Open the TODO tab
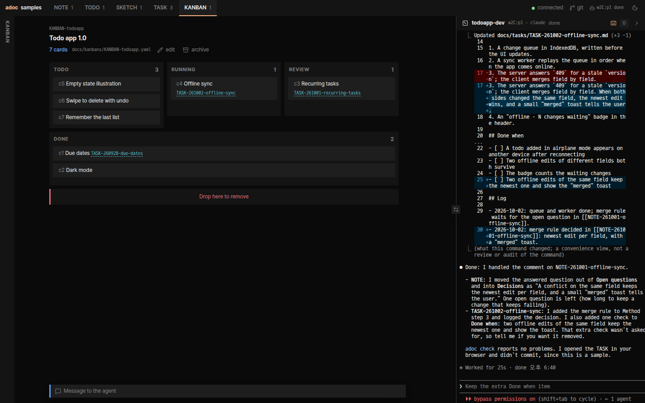Viewport: 645px width, 403px height. click(x=95, y=8)
